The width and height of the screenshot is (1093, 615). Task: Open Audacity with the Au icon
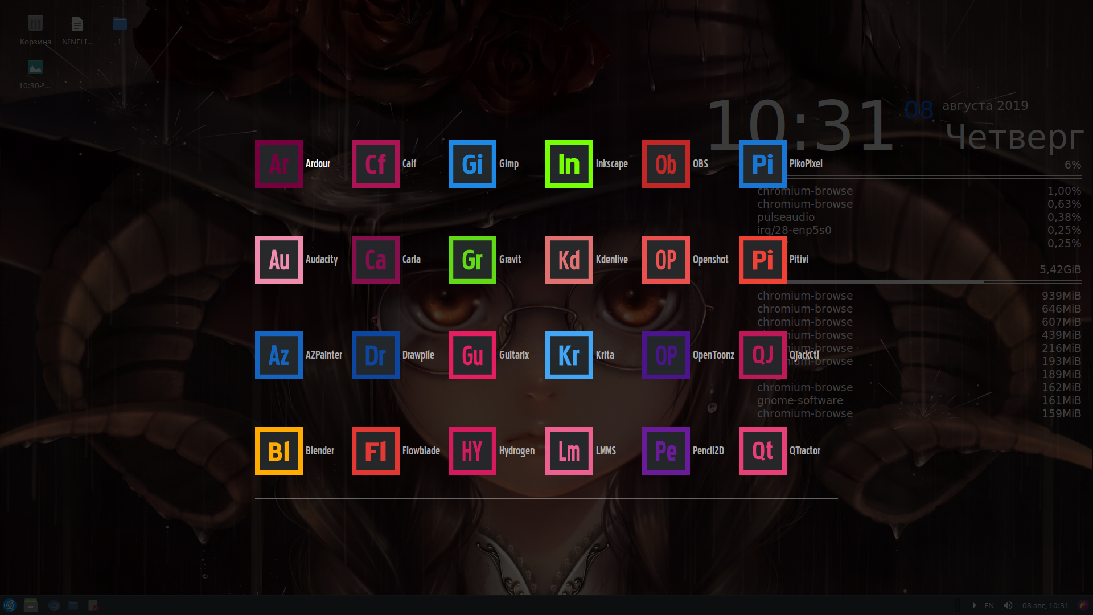click(x=279, y=260)
